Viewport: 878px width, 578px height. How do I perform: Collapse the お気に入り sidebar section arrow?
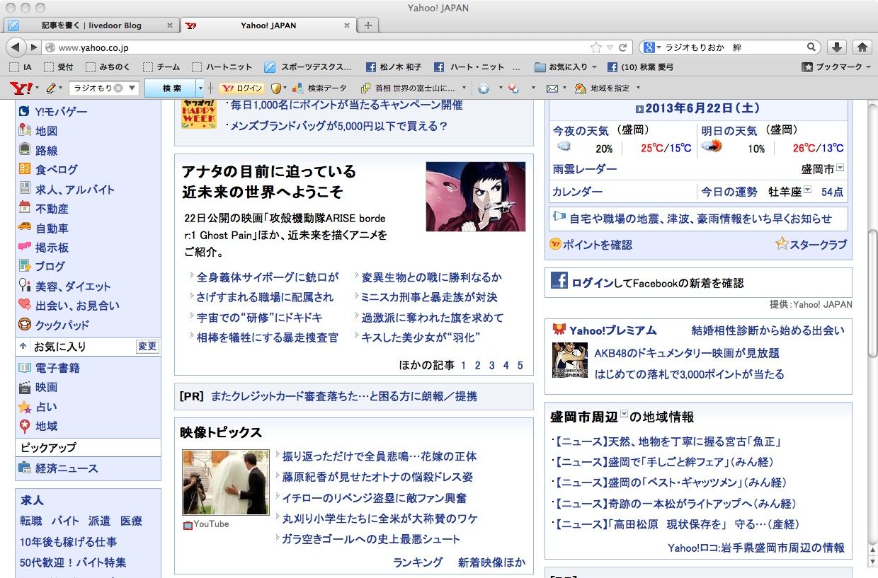click(23, 347)
